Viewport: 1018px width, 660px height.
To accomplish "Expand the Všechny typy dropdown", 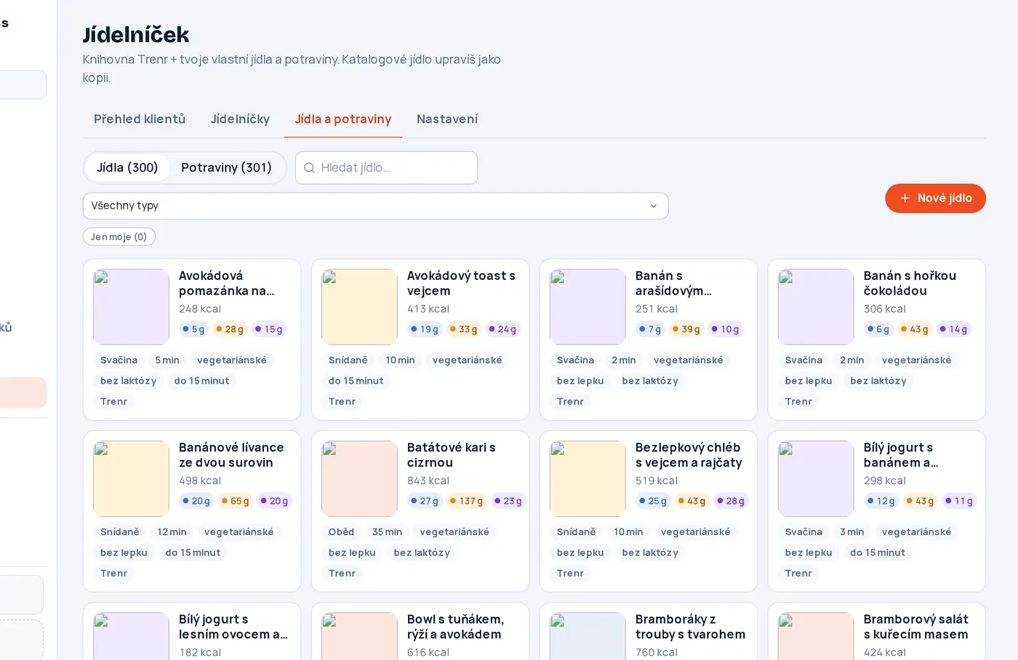I will [x=375, y=206].
